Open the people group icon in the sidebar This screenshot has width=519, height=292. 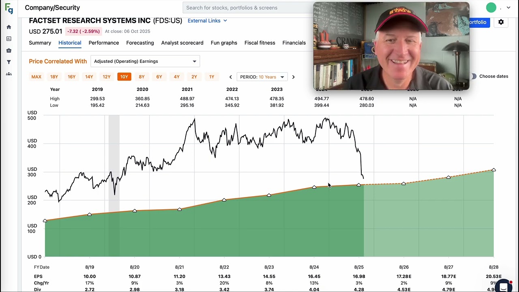click(9, 74)
